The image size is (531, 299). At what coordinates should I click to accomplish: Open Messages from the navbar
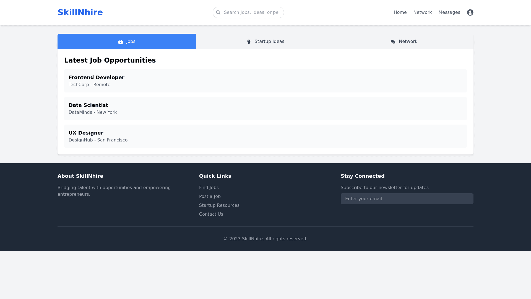point(449,12)
